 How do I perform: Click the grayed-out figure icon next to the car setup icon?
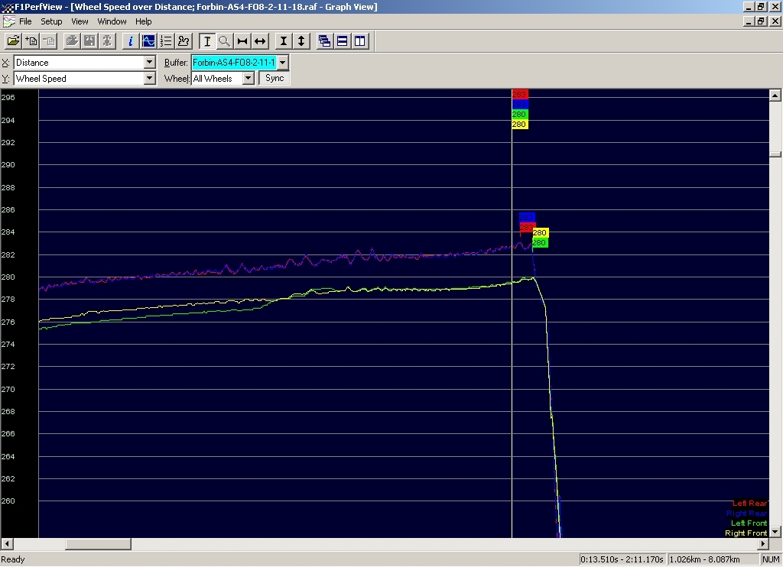[x=107, y=41]
